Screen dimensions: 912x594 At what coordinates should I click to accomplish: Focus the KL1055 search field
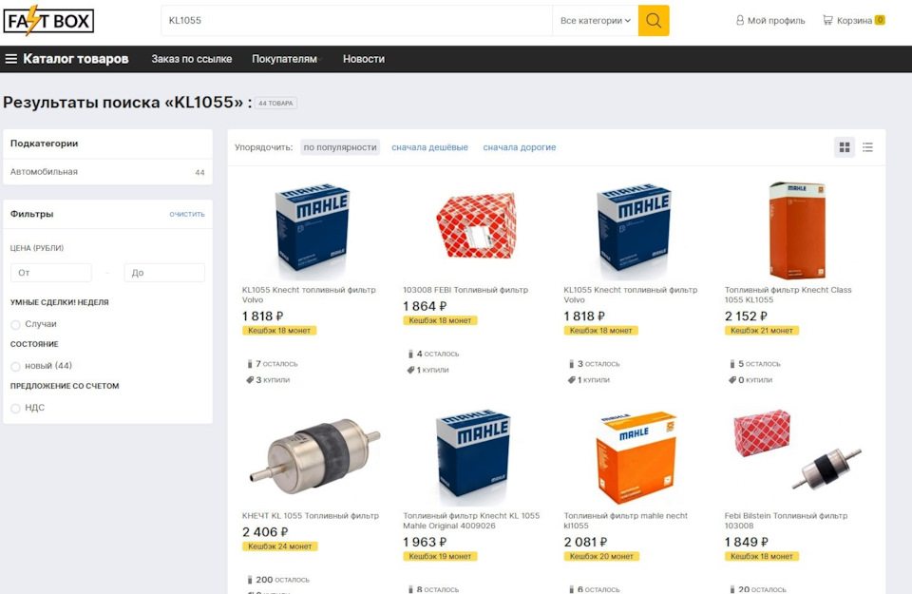[x=356, y=20]
